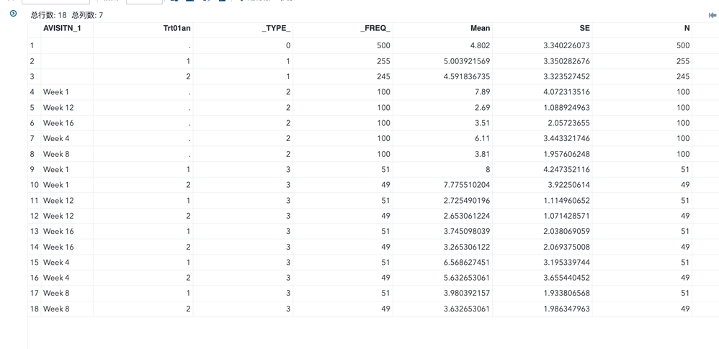This screenshot has width=719, height=349.
Task: Select the Mean column header
Action: point(480,29)
